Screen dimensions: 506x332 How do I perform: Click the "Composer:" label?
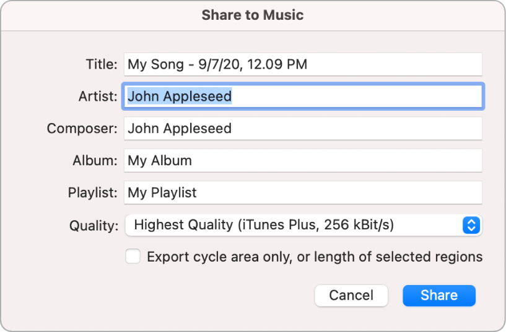coord(82,129)
